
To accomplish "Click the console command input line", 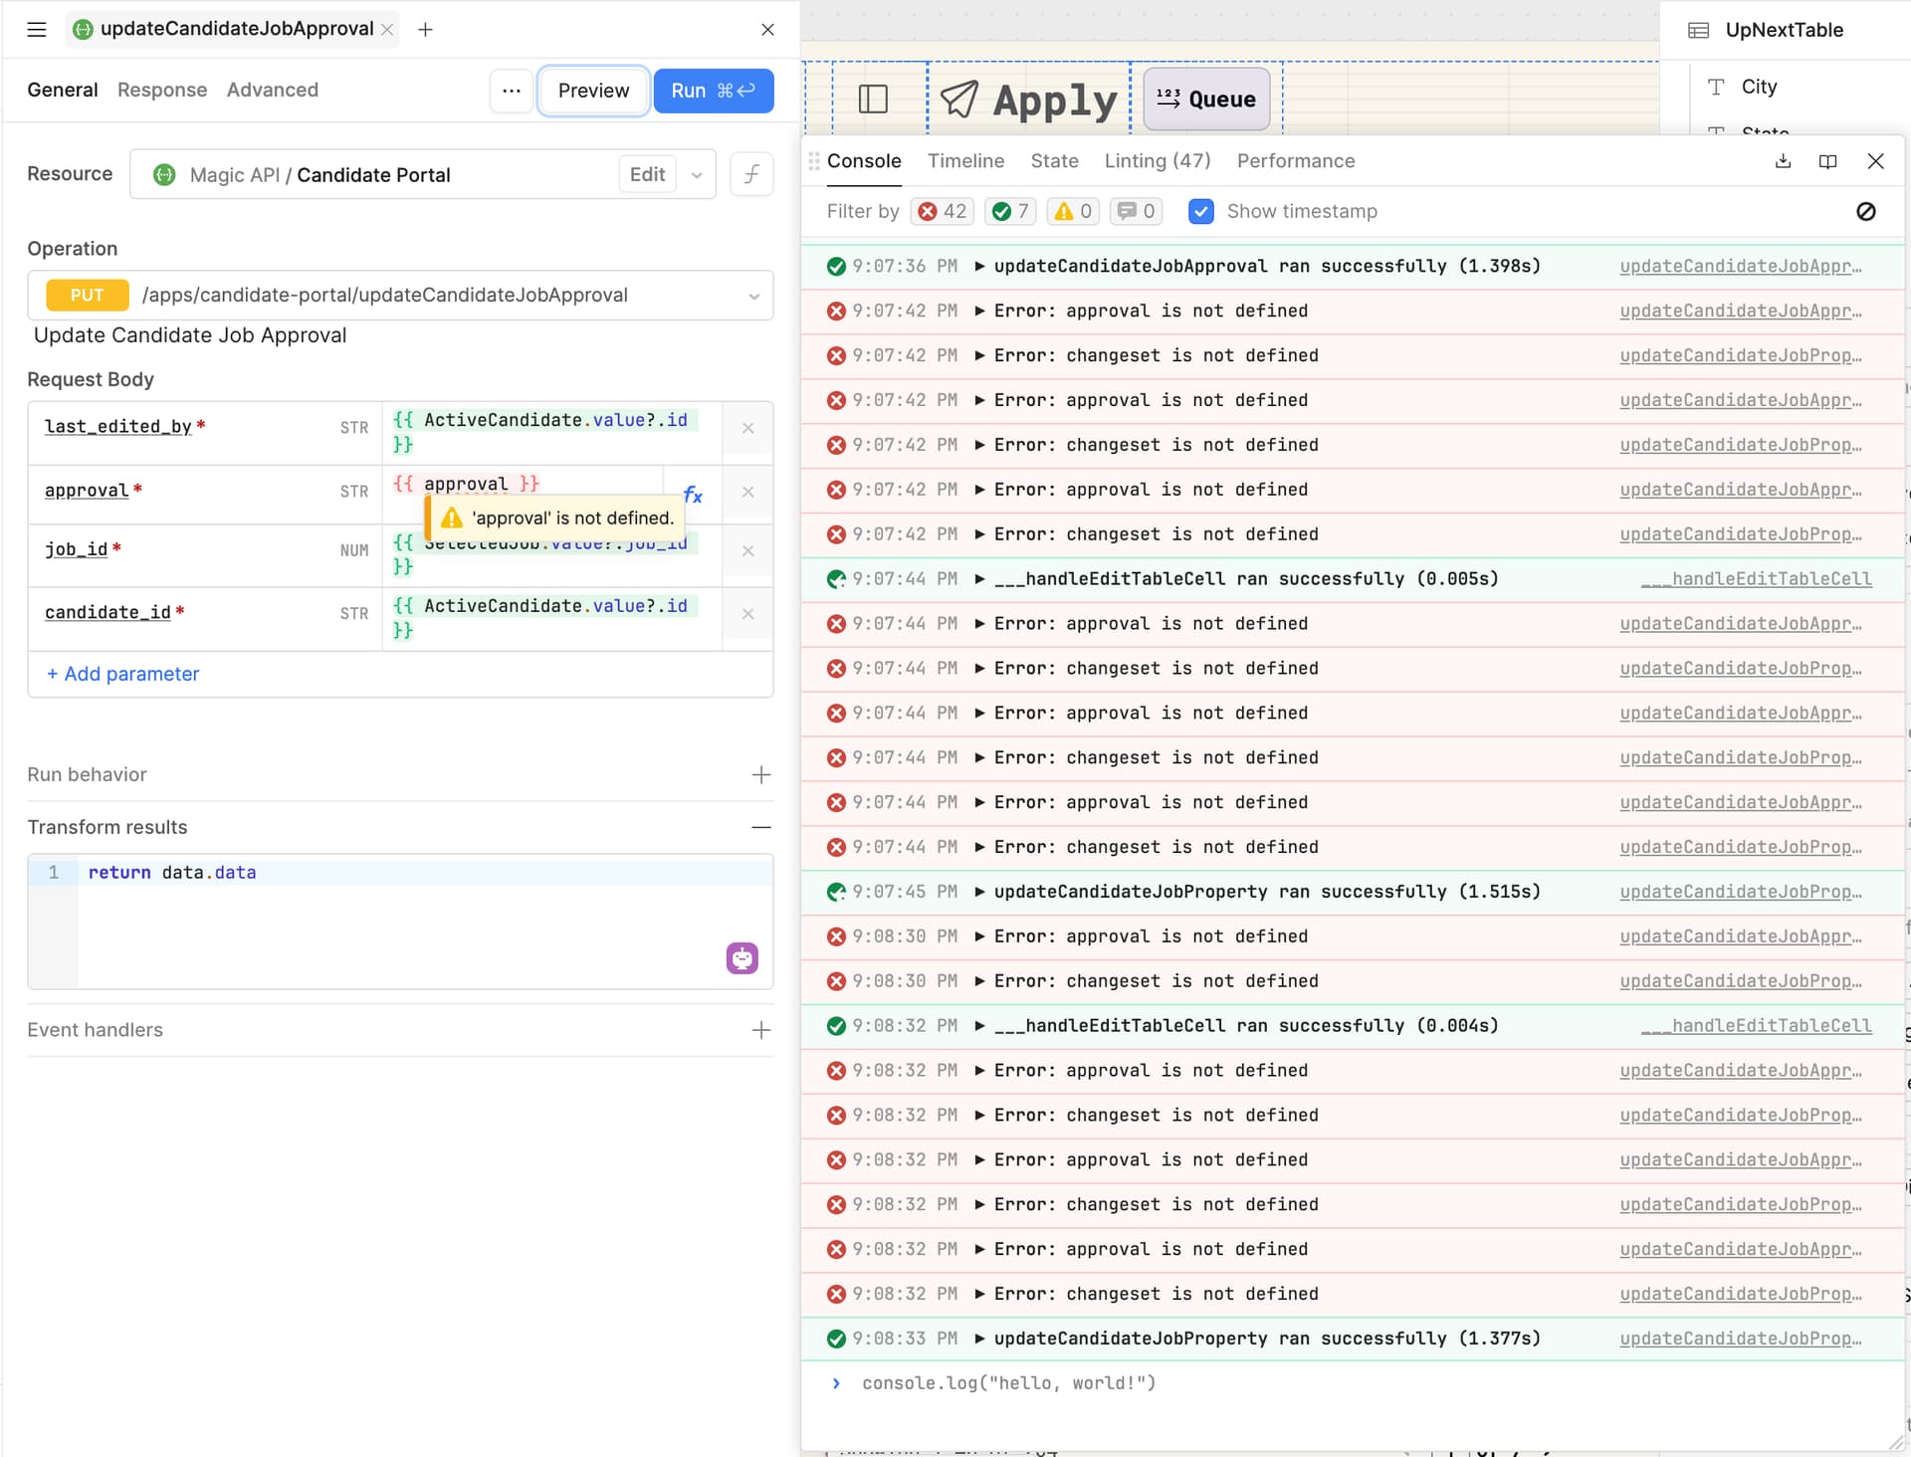I will (x=1354, y=1383).
